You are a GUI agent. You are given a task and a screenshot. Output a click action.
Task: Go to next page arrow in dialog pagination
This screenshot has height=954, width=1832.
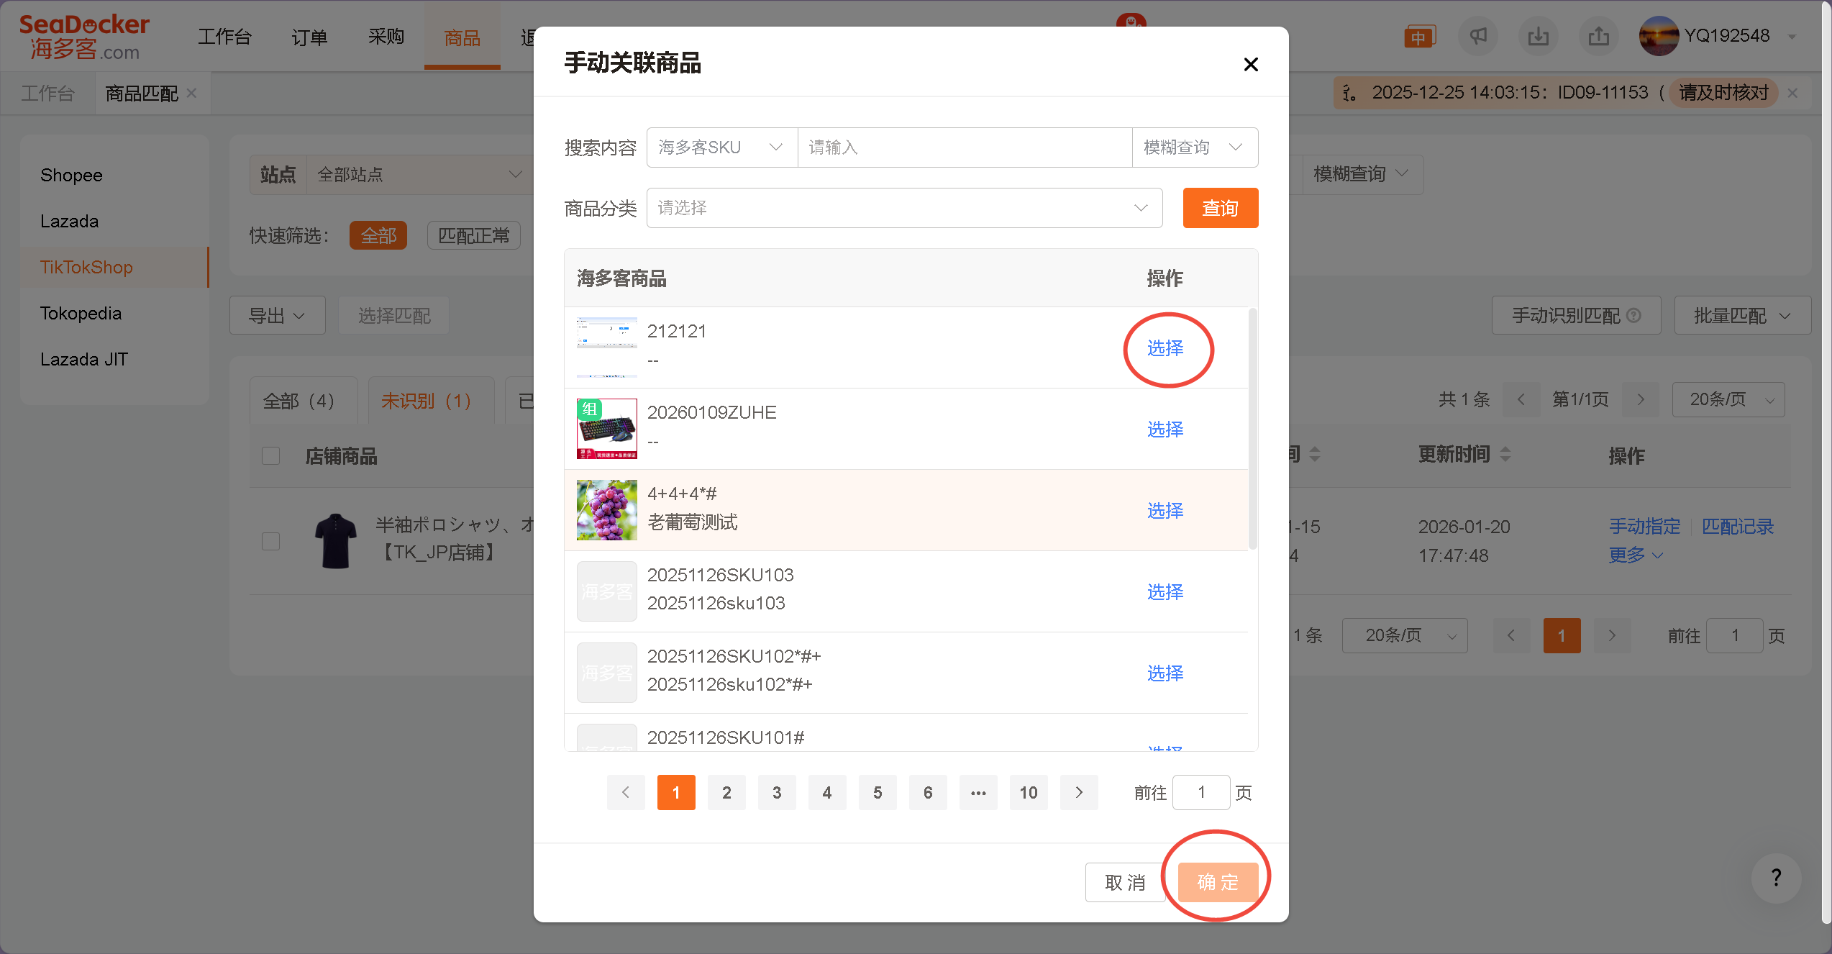[1078, 792]
